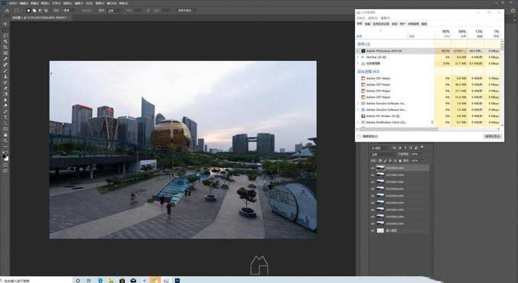
Task: Switch to Photoshop via taskbar icon
Action: point(177,281)
